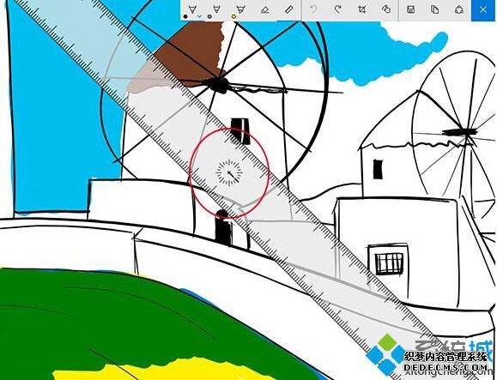Image resolution: width=497 pixels, height=380 pixels.
Task: Toggle the ruler tool
Action: click(288, 9)
